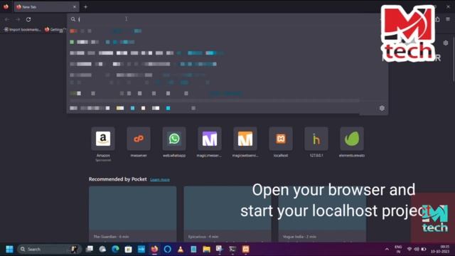Reload the current page
Screen dimensions: 455x256
click(28, 19)
